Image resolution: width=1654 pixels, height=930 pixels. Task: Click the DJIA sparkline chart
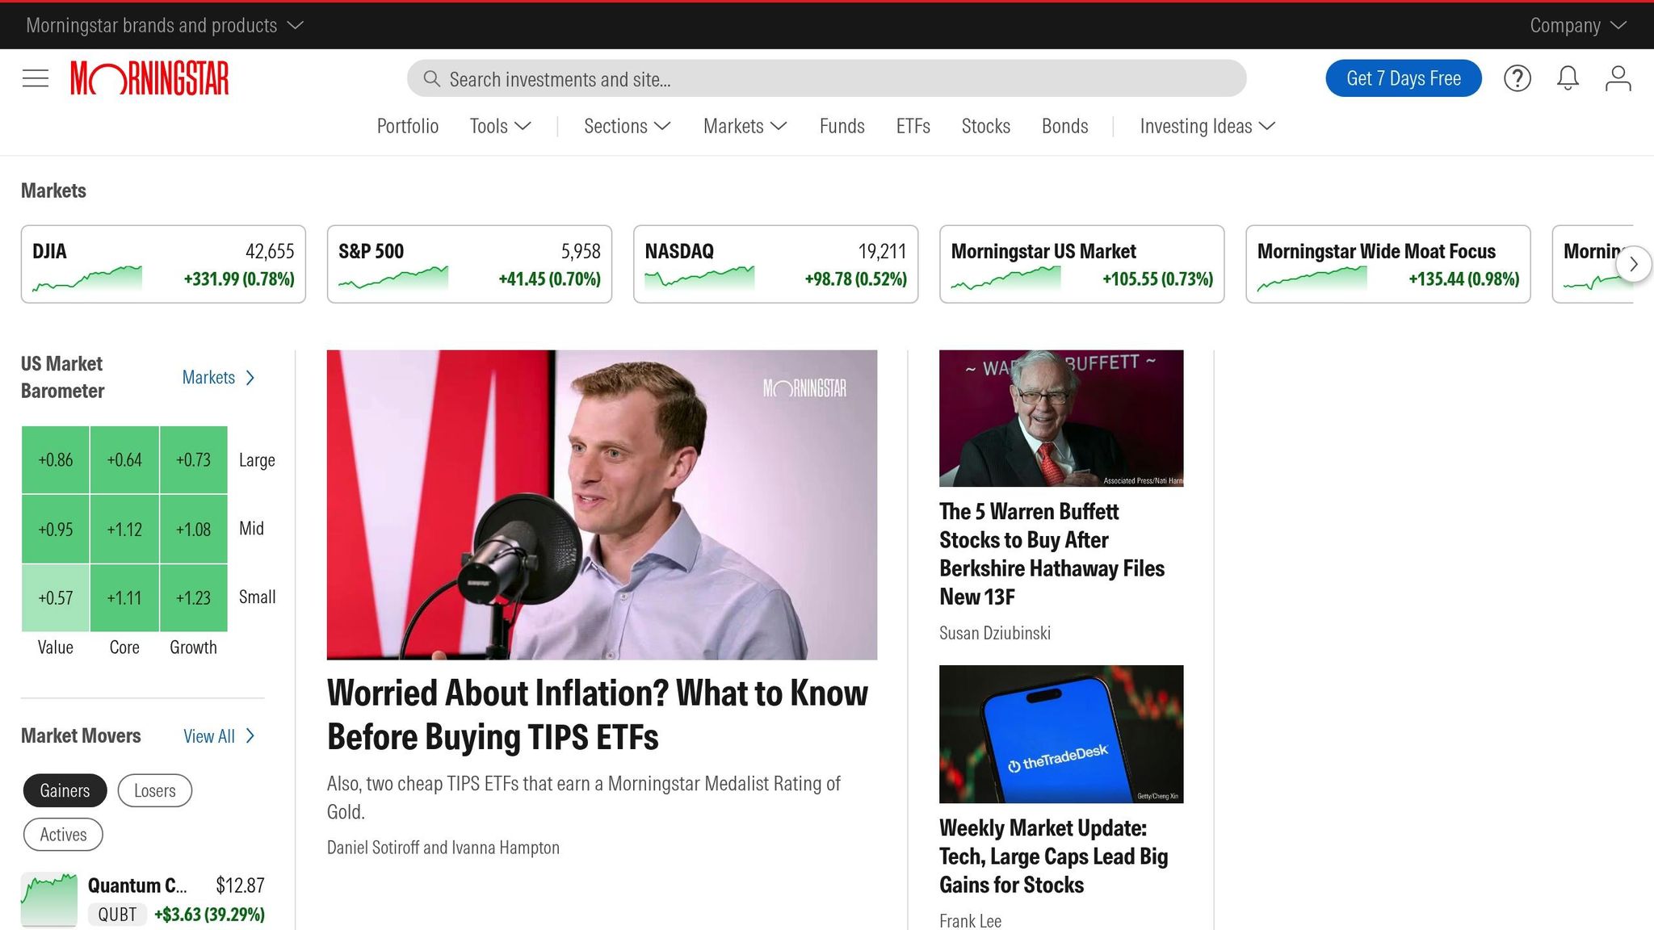click(x=87, y=278)
